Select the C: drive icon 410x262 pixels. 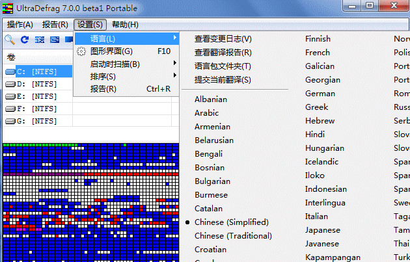[x=10, y=72]
